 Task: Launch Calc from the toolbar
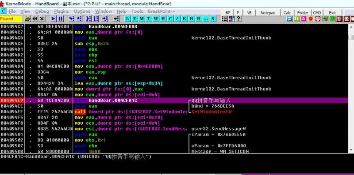(287, 13)
